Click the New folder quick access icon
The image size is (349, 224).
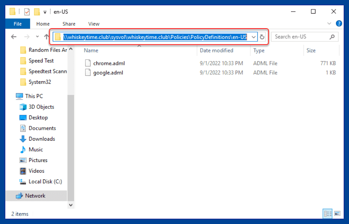click(36, 12)
